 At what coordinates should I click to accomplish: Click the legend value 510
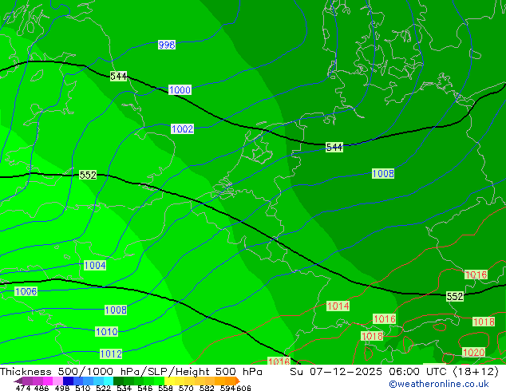tap(83, 388)
